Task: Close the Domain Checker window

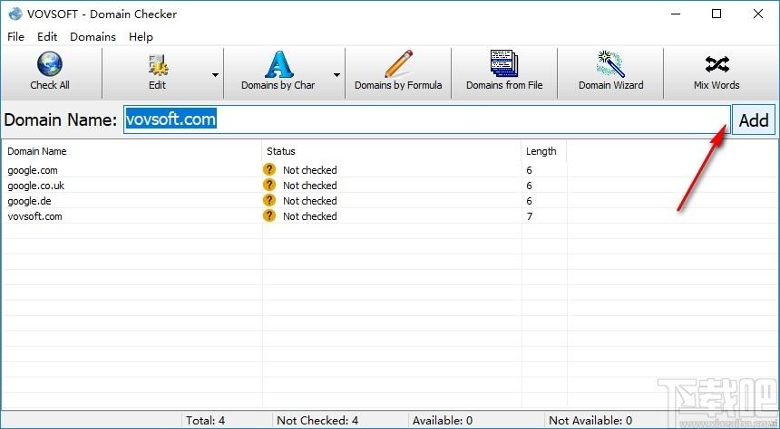Action: click(758, 14)
